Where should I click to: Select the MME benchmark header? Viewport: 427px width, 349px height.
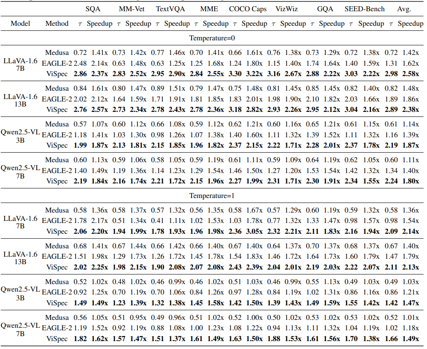pyautogui.click(x=209, y=9)
